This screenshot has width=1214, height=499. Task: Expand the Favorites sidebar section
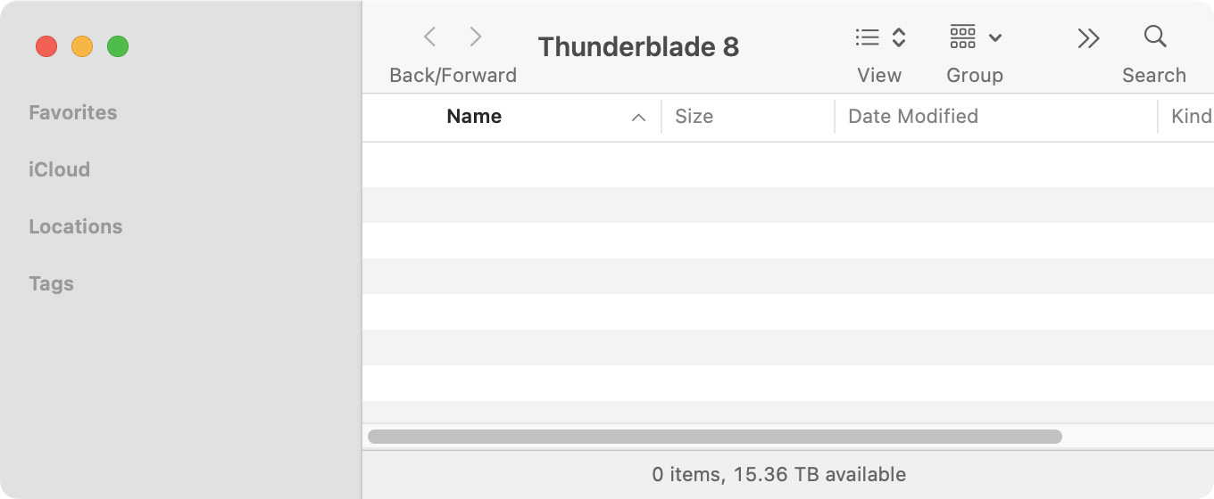[x=73, y=112]
